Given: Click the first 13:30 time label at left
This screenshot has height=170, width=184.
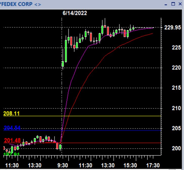Looking at the screenshot, I should [35, 165].
